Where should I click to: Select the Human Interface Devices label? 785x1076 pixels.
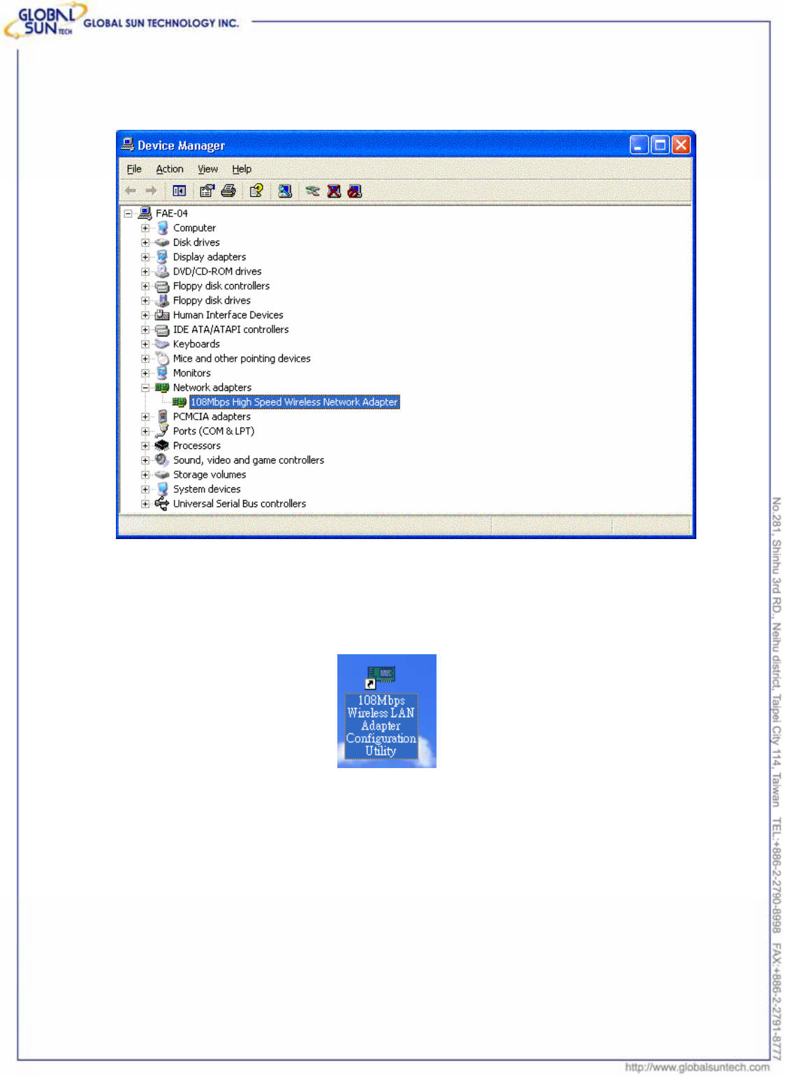pos(228,315)
